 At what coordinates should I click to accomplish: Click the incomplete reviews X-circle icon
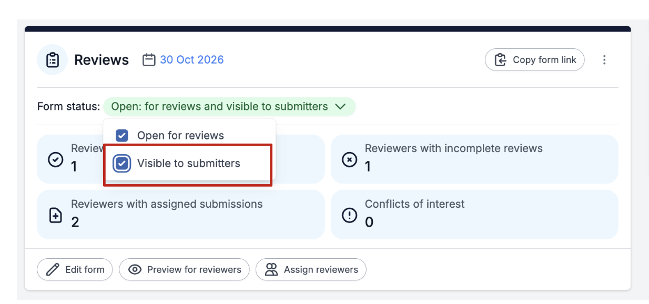click(x=349, y=159)
